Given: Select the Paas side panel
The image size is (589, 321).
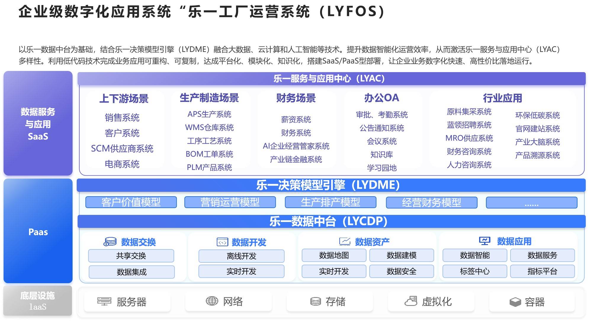Looking at the screenshot, I should pyautogui.click(x=38, y=231).
